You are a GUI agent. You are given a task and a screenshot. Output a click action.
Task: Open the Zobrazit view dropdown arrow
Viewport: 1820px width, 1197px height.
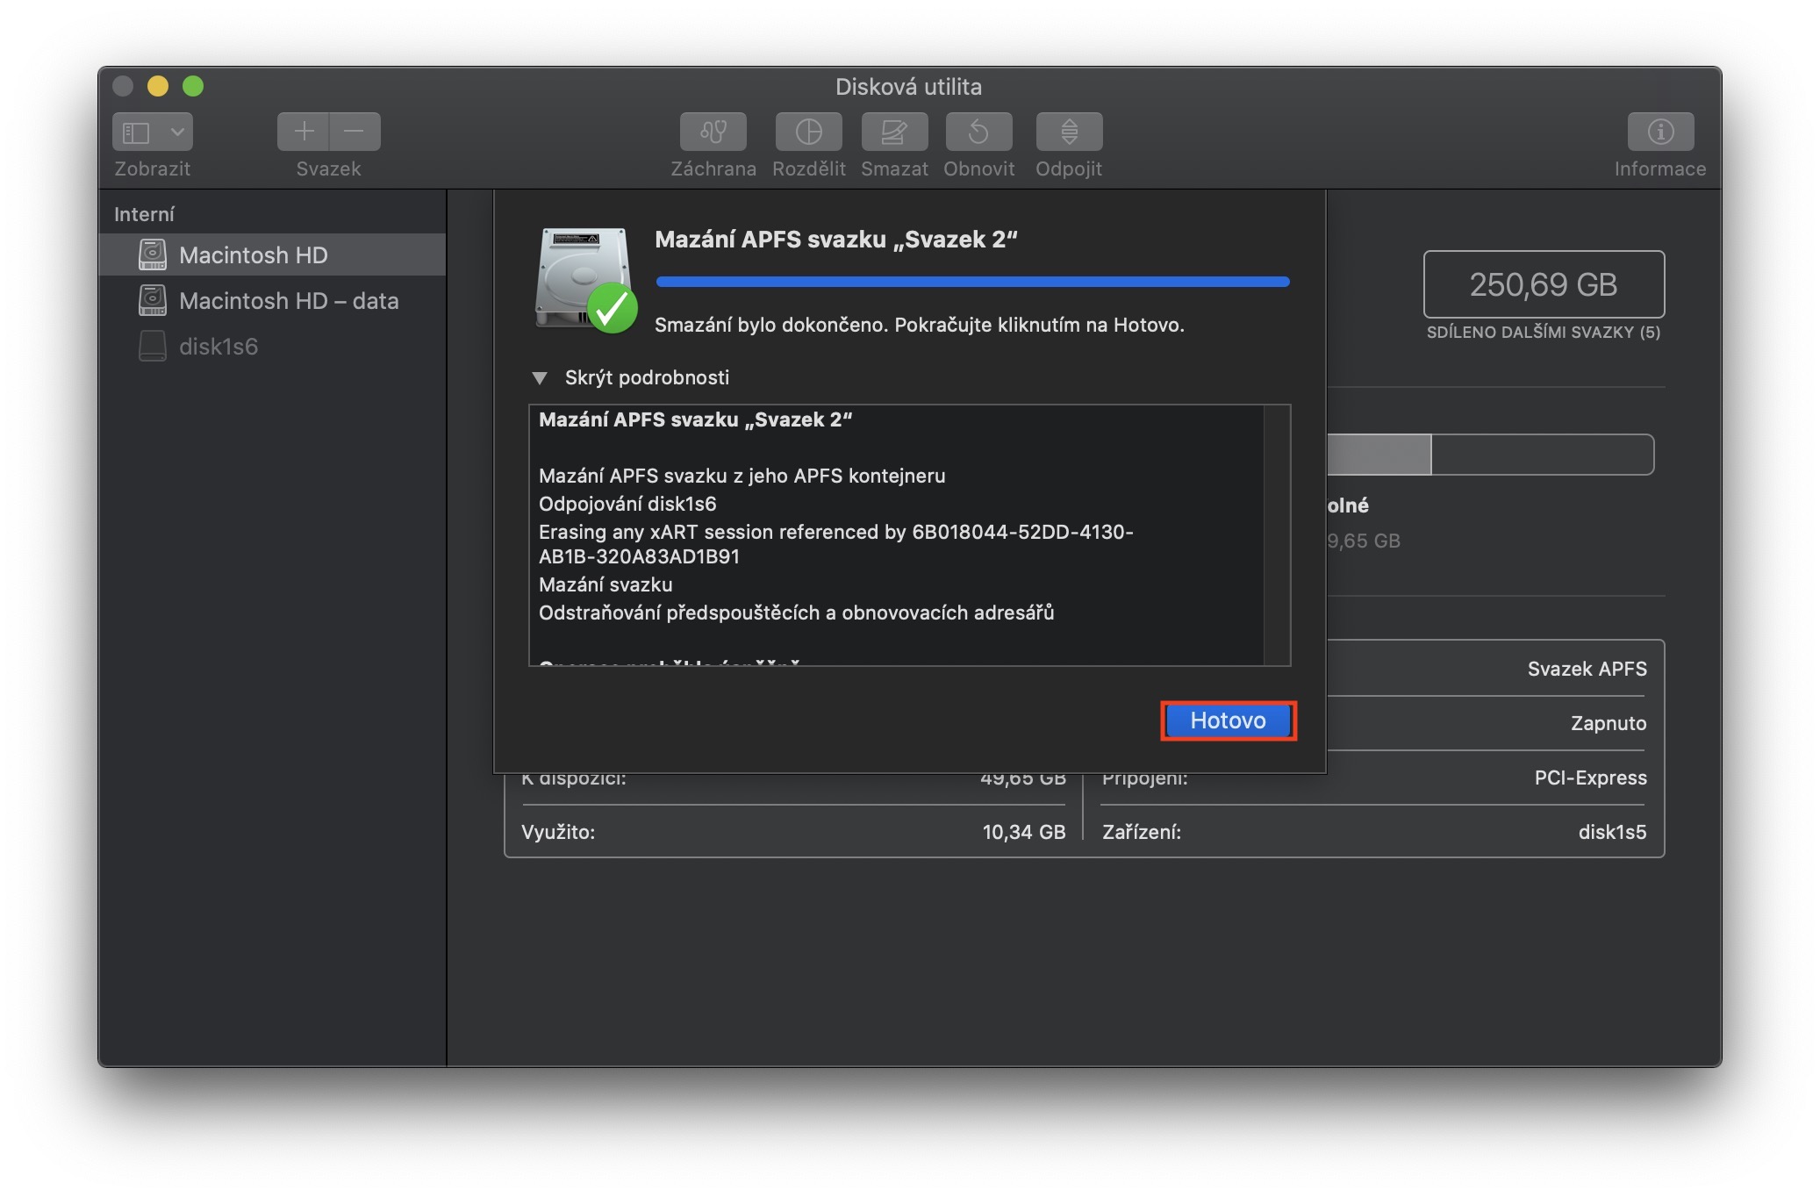click(177, 132)
